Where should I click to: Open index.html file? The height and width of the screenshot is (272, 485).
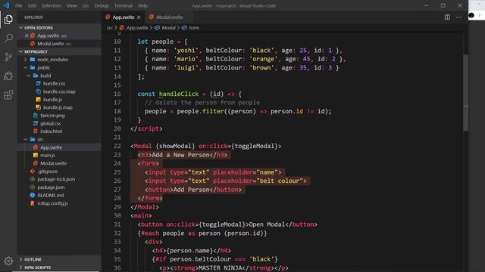point(51,131)
